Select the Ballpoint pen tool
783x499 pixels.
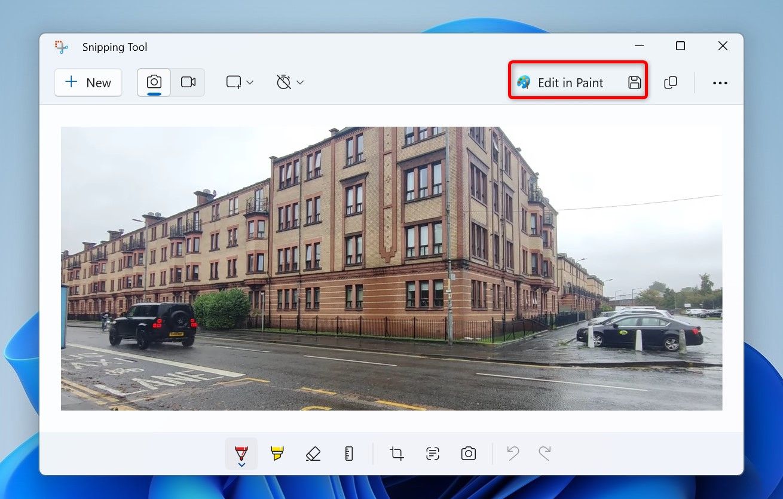[241, 454]
